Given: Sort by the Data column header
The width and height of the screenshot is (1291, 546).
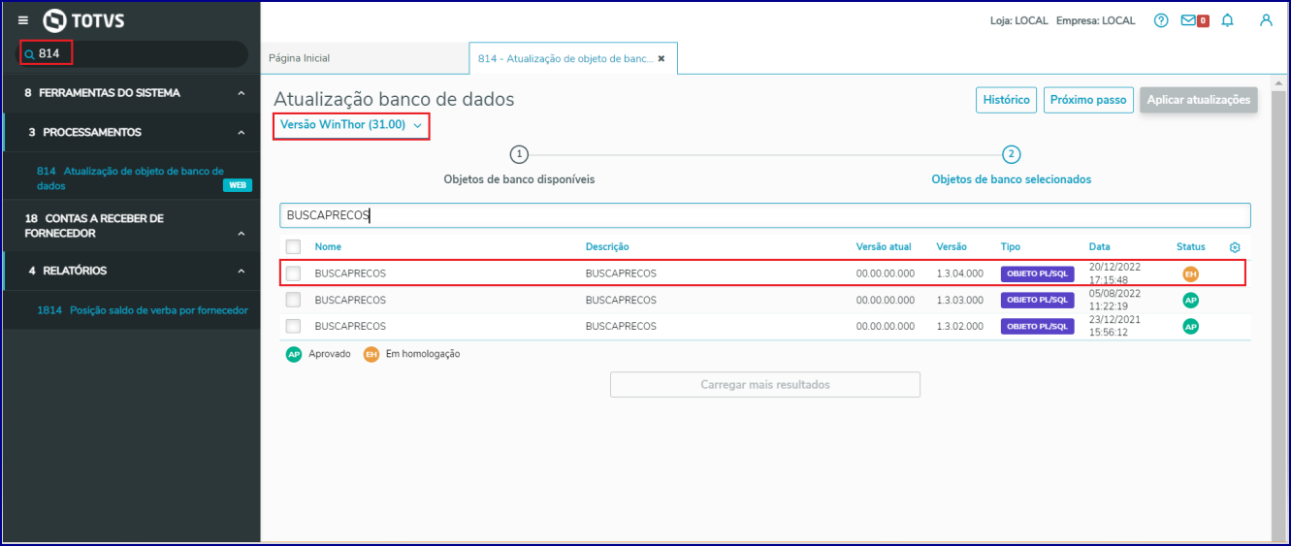Looking at the screenshot, I should (x=1100, y=247).
